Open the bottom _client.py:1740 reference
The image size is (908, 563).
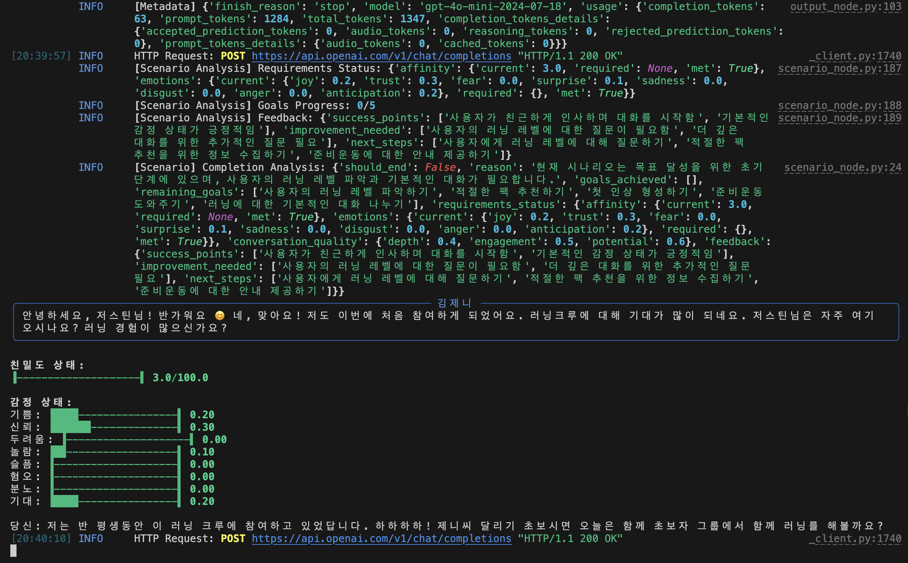pos(855,539)
